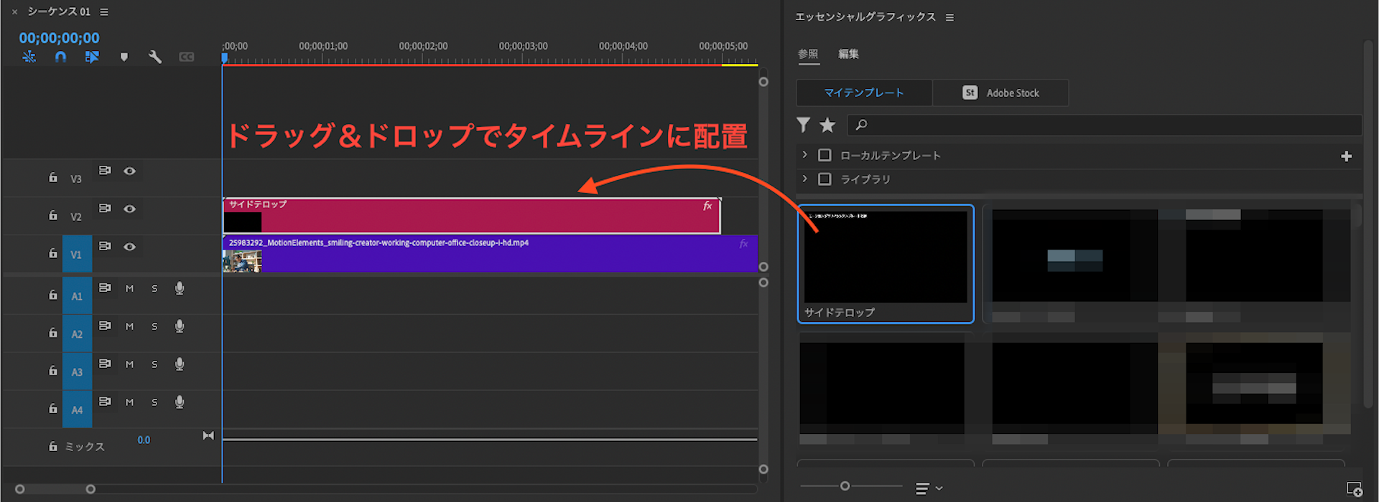The width and height of the screenshot is (1379, 502).
Task: Select the マイテンプレート tab
Action: [x=864, y=93]
